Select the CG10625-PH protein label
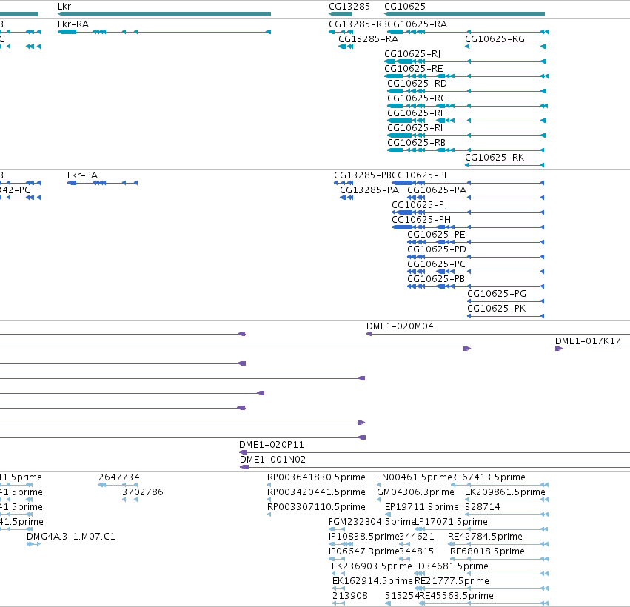 click(x=421, y=220)
